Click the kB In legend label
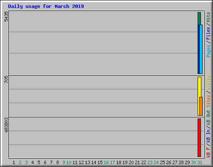Image resolution: width=213 pixels, height=167 pixels. (x=208, y=136)
